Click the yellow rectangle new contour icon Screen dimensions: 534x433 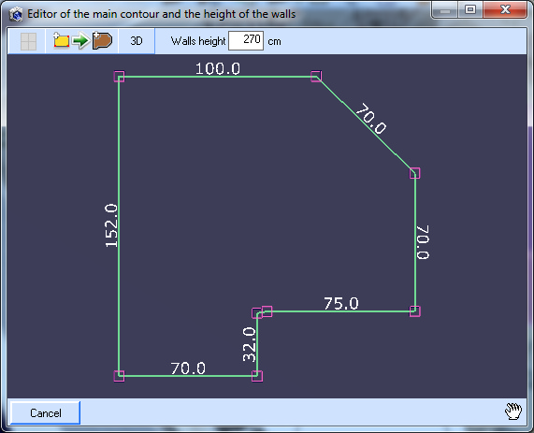click(62, 40)
